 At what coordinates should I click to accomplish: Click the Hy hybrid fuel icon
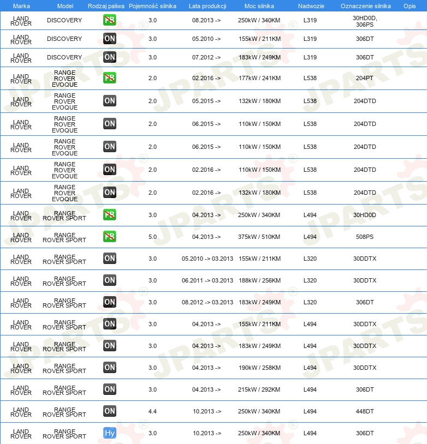coord(110,433)
